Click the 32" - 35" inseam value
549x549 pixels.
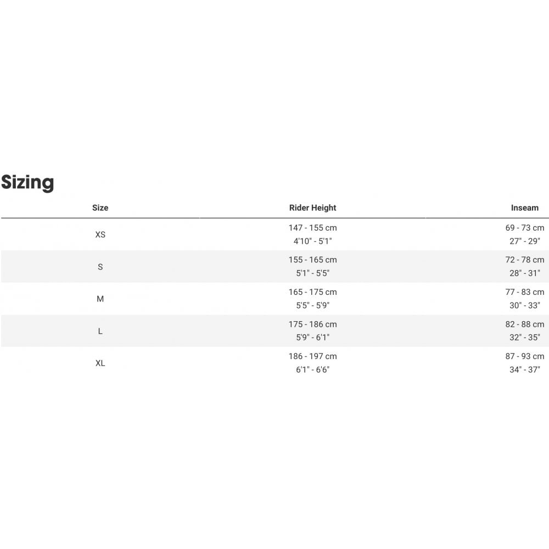click(x=524, y=338)
